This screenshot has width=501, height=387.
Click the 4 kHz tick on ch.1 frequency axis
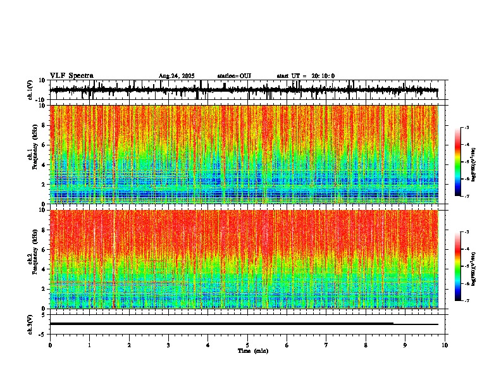44,165
